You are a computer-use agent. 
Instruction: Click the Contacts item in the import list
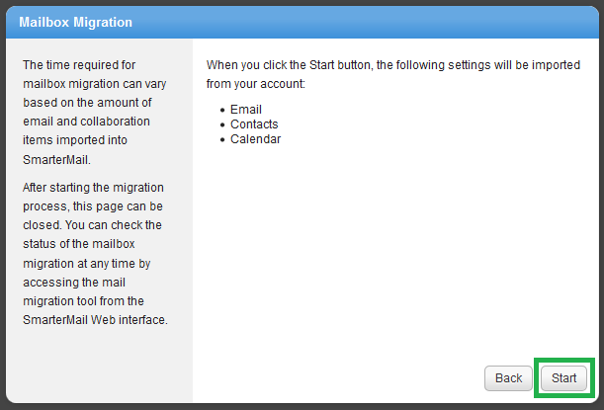(254, 124)
